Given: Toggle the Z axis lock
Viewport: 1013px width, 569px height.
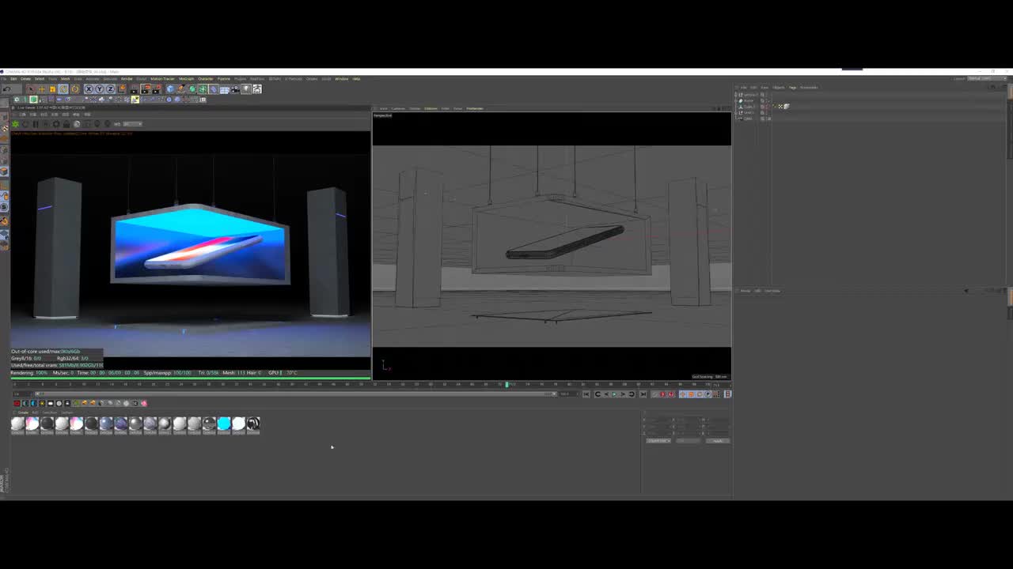Looking at the screenshot, I should [x=111, y=89].
